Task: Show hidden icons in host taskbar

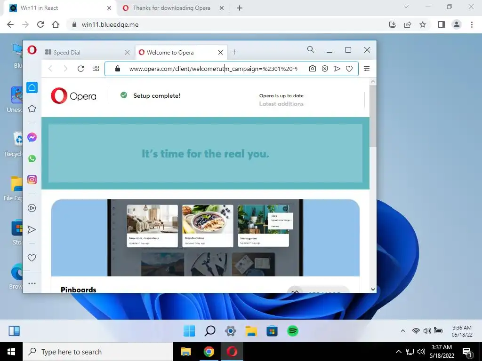Action: tap(398, 352)
